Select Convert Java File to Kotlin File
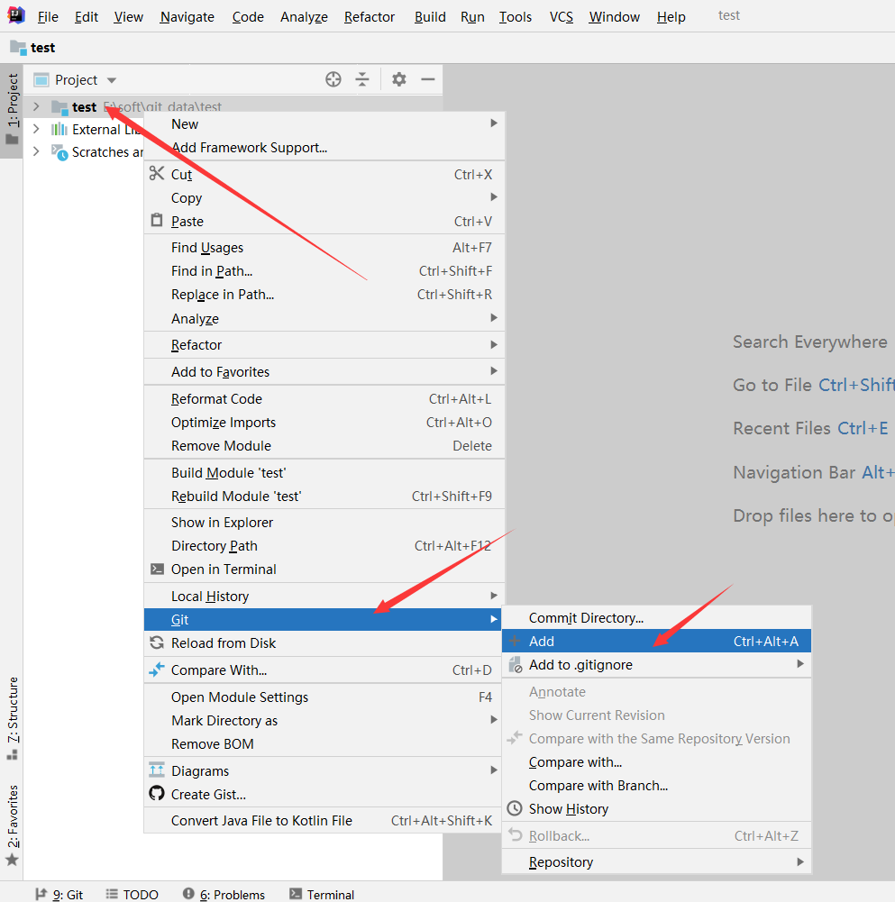This screenshot has width=895, height=902. (324, 820)
